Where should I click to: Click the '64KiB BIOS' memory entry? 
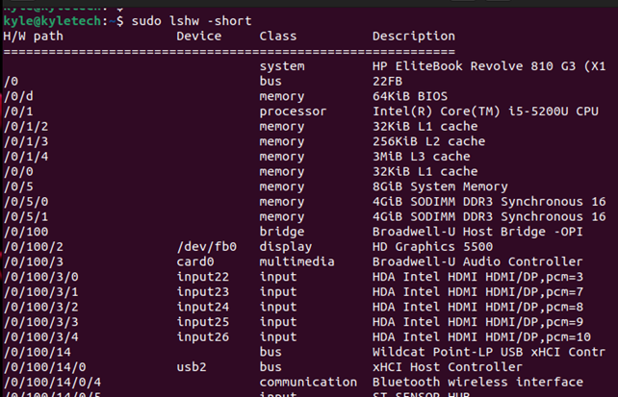pos(410,96)
